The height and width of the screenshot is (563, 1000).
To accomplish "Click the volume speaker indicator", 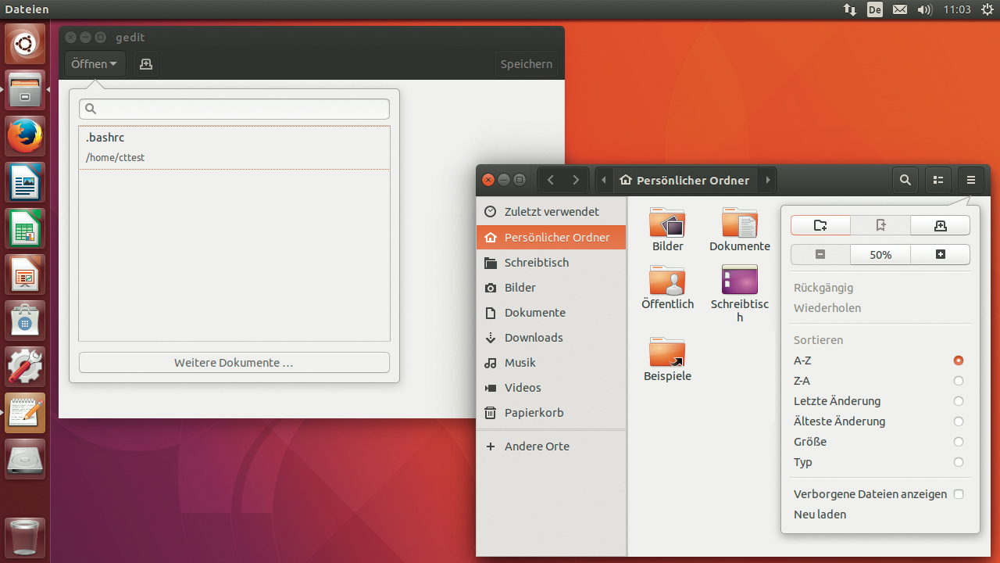I will (925, 9).
